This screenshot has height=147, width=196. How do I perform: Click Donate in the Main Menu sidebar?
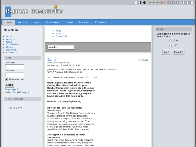tap(10, 47)
